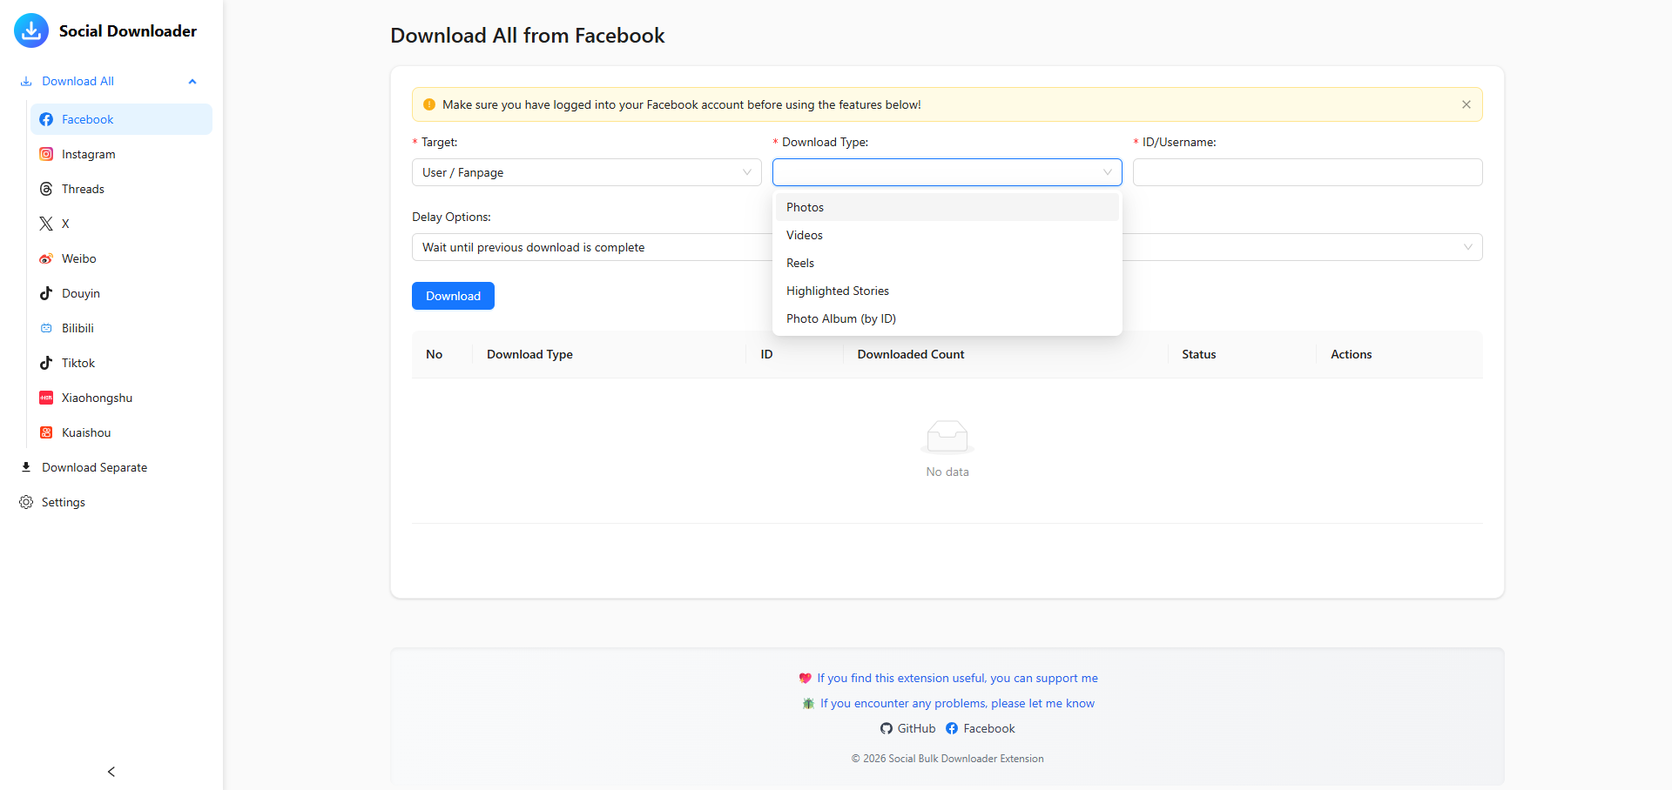Navigate to the Tiktok downloader page
Image resolution: width=1672 pixels, height=790 pixels.
(x=122, y=363)
